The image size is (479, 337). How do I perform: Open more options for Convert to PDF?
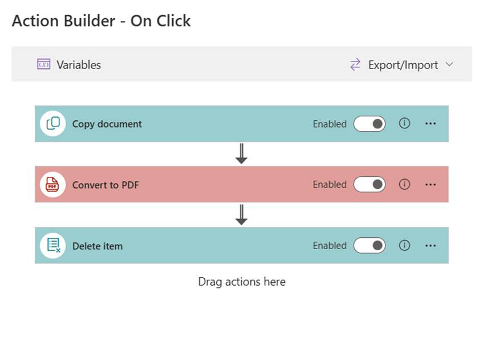point(431,184)
